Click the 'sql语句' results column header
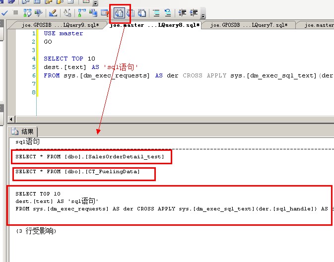The height and width of the screenshot is (262, 334). [x=27, y=141]
